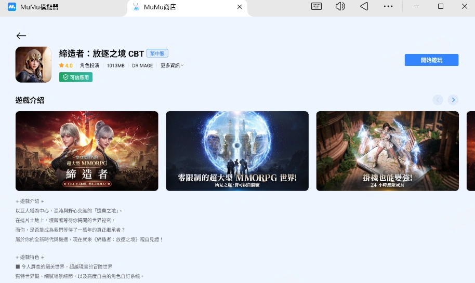This screenshot has width=475, height=283.
Task: Click the MuMu模擬器 logo icon
Action: pyautogui.click(x=12, y=7)
